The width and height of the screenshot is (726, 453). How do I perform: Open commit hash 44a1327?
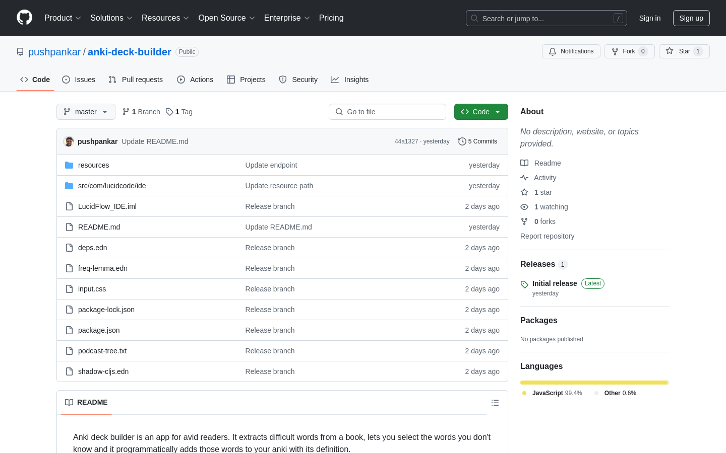click(406, 141)
